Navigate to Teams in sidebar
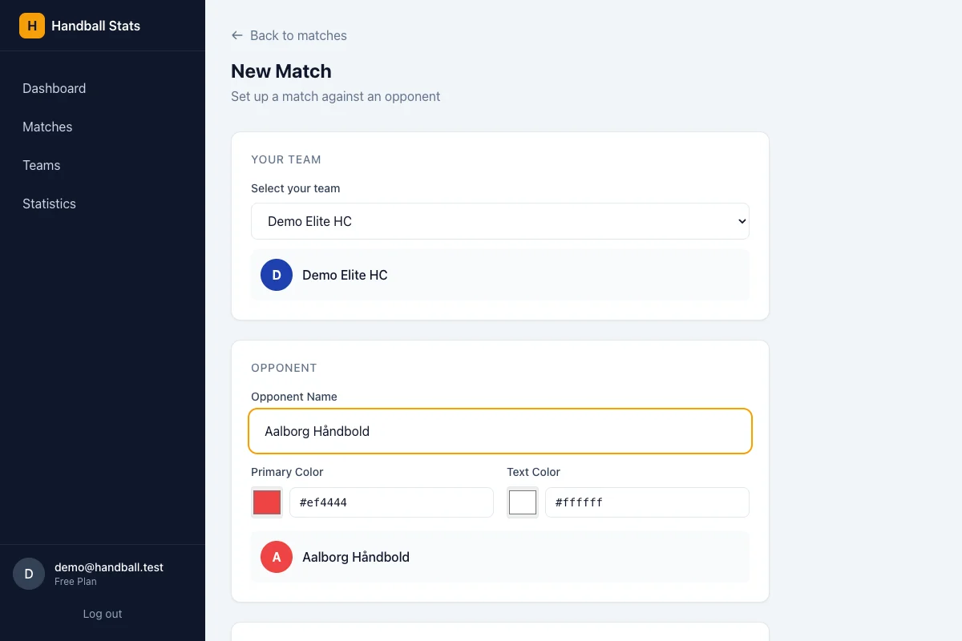962x641 pixels. [x=42, y=165]
